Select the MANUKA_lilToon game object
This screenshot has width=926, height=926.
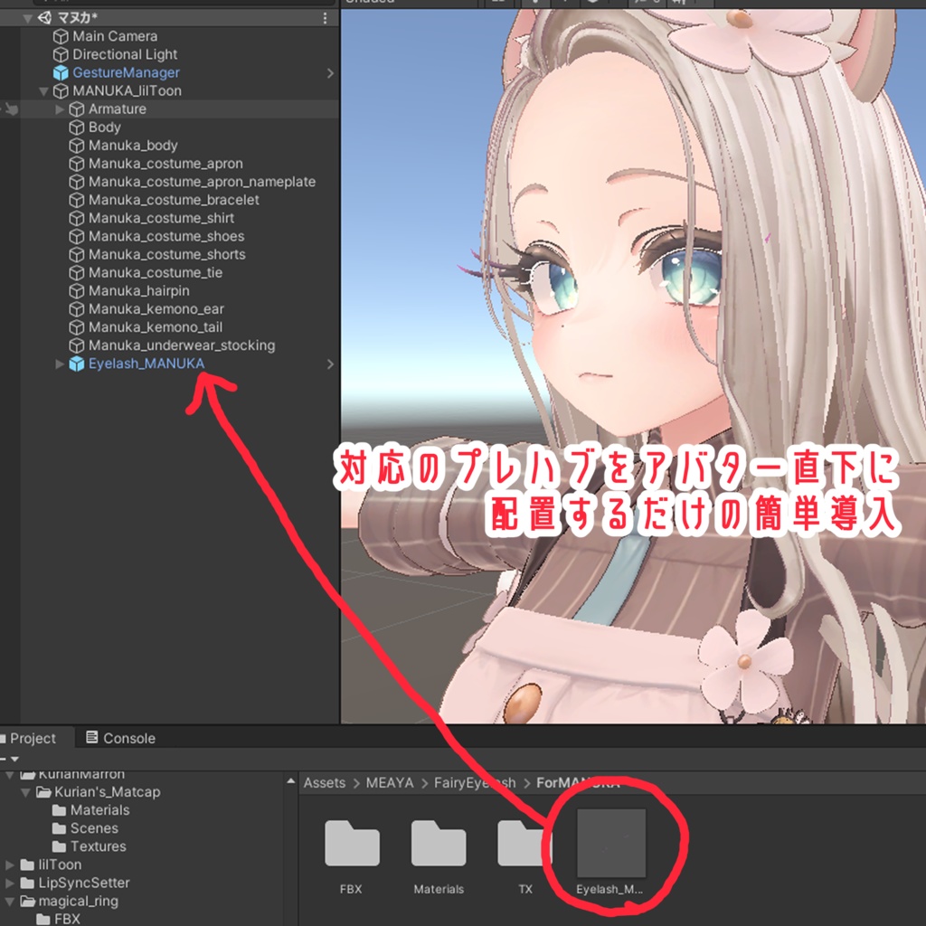point(127,91)
